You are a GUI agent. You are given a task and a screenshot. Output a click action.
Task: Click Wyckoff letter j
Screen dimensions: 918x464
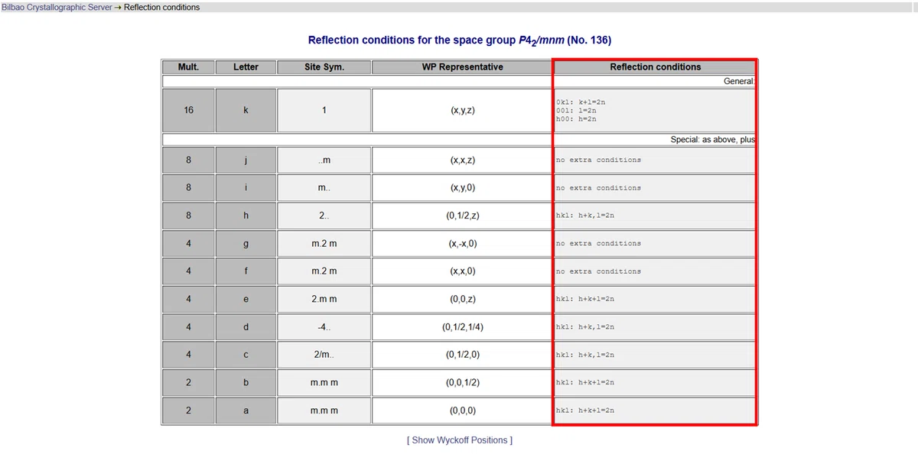[246, 161]
